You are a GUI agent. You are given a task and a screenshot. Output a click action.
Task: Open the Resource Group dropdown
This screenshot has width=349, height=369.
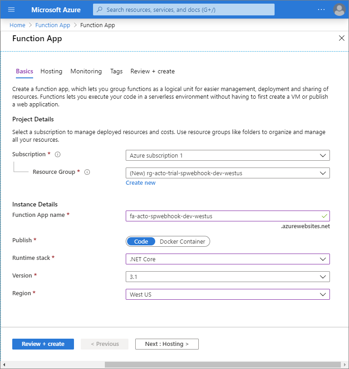(x=228, y=173)
